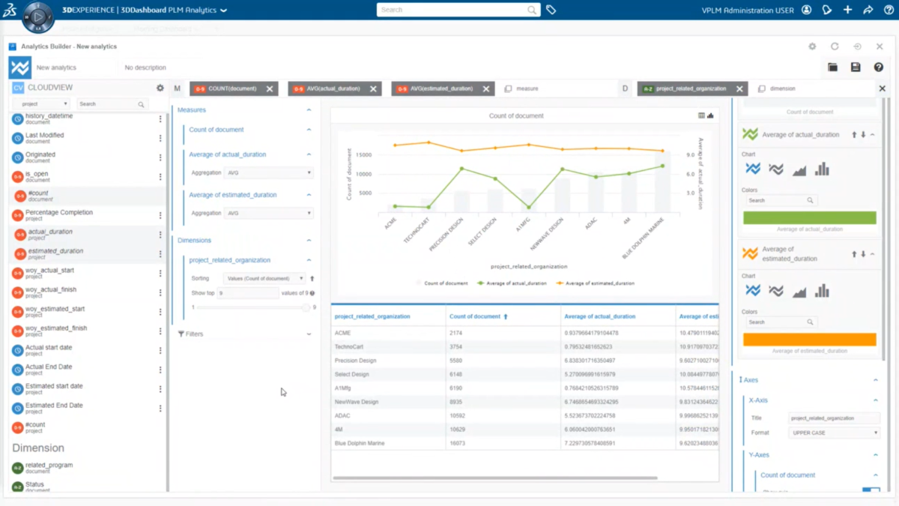Open Sorting values dropdown
Viewport: 899px width, 506px height.
coord(264,278)
